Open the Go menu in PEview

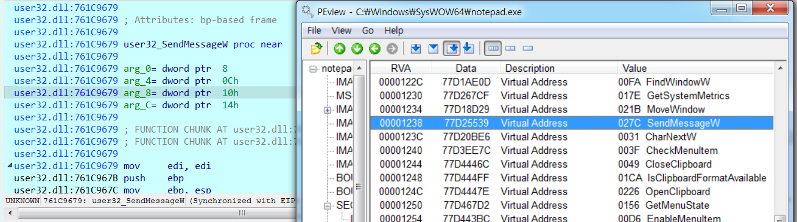tap(368, 30)
